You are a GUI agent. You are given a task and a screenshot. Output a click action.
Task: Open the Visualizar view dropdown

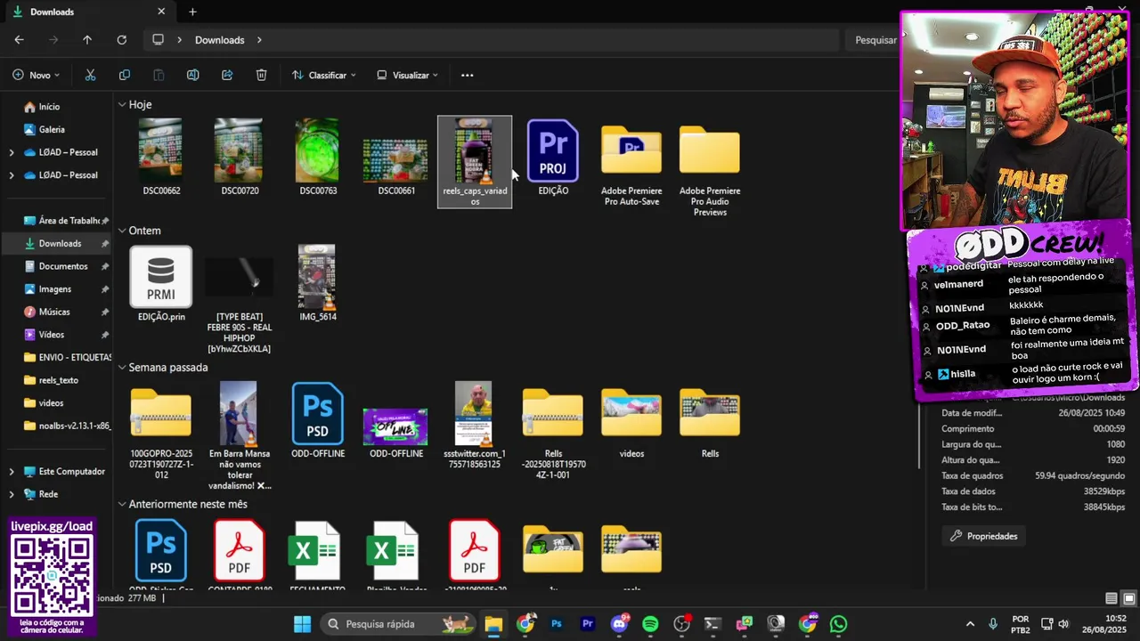[408, 75]
